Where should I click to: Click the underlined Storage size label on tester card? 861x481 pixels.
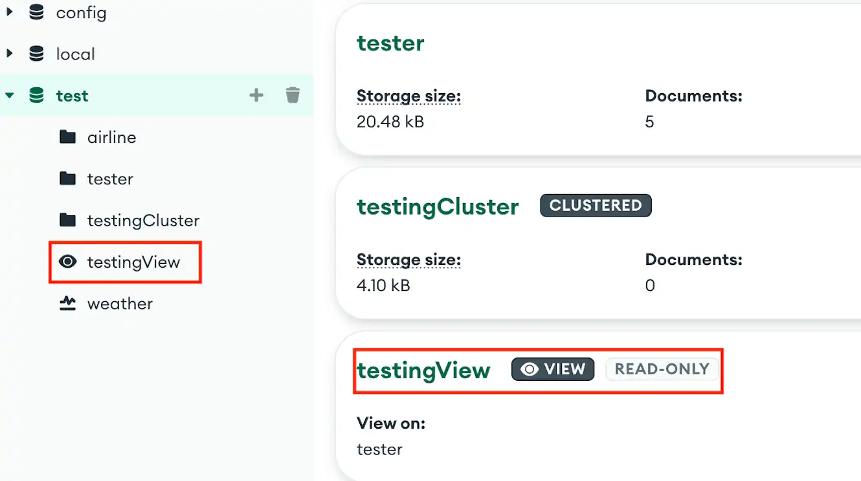408,96
